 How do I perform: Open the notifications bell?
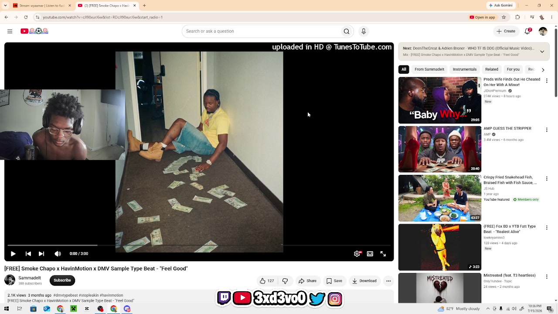pyautogui.click(x=528, y=31)
